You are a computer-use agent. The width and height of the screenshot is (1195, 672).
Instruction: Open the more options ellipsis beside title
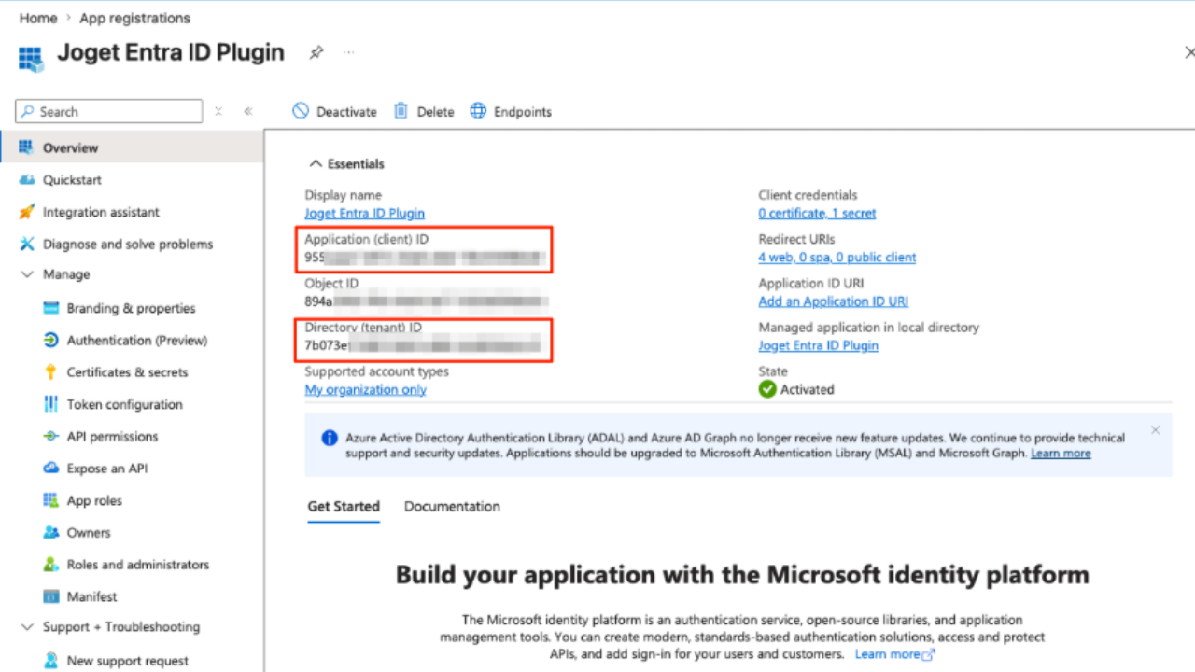point(349,53)
